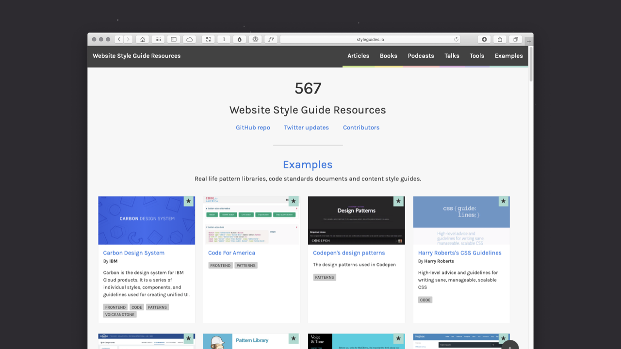Select PATTERNS tag on Carbon Design System card
Screen dimensions: 621x349
coord(157,307)
